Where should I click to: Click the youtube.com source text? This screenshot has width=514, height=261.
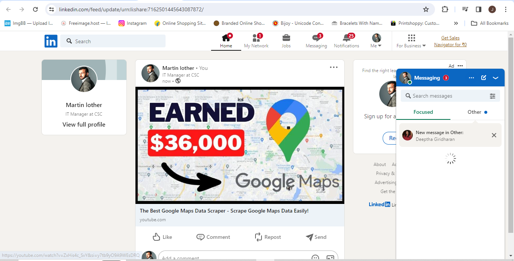pyautogui.click(x=152, y=220)
